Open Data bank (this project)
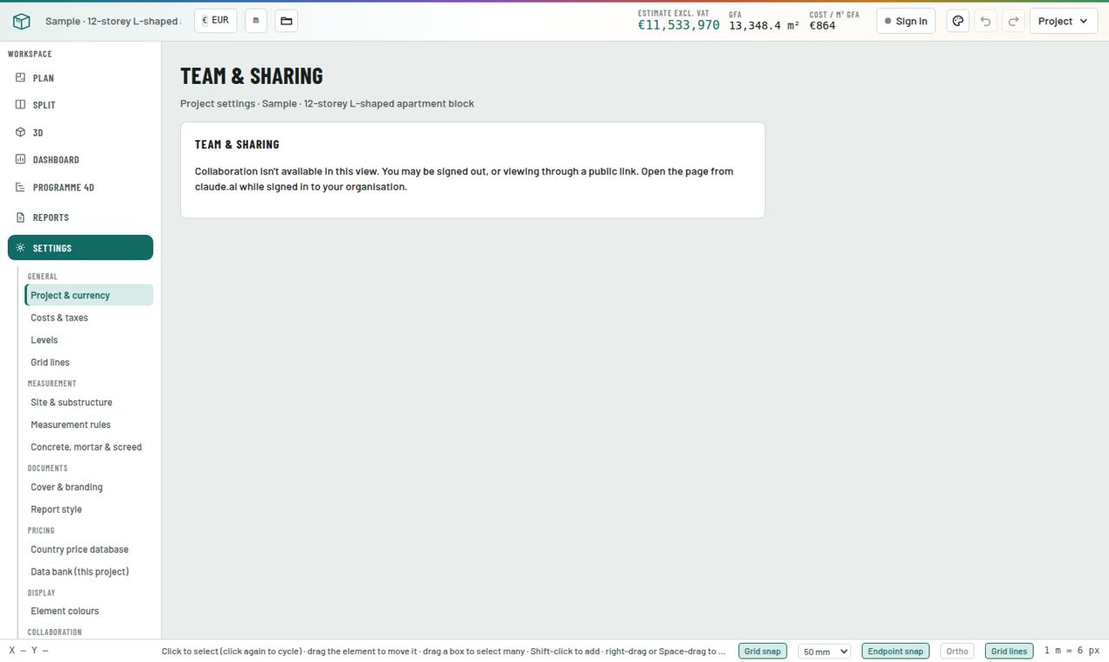1109x662 pixels. point(89,573)
